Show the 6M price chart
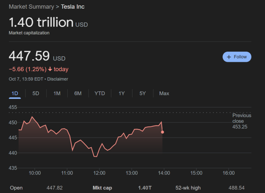The height and width of the screenshot is (193, 265). pos(78,93)
